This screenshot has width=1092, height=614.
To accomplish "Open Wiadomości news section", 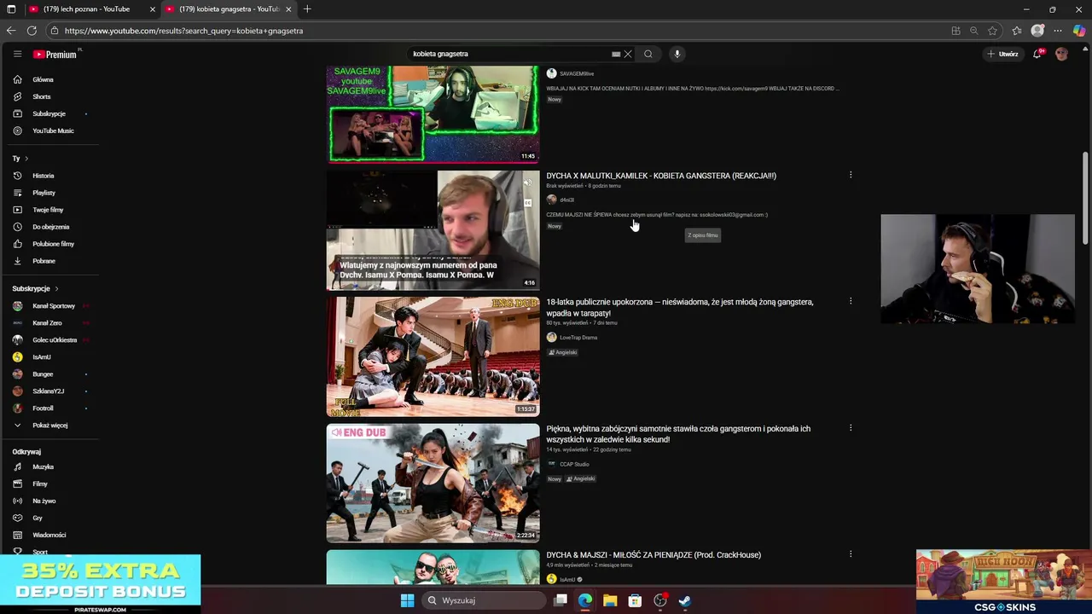I will pos(49,535).
